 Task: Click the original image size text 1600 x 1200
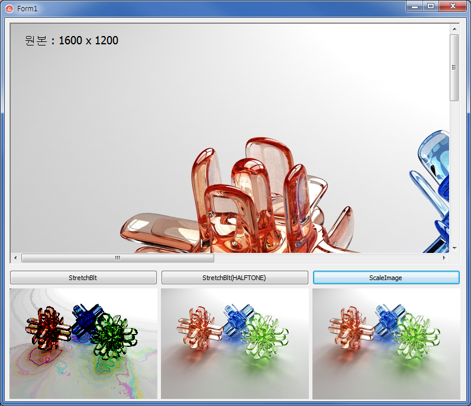point(88,41)
